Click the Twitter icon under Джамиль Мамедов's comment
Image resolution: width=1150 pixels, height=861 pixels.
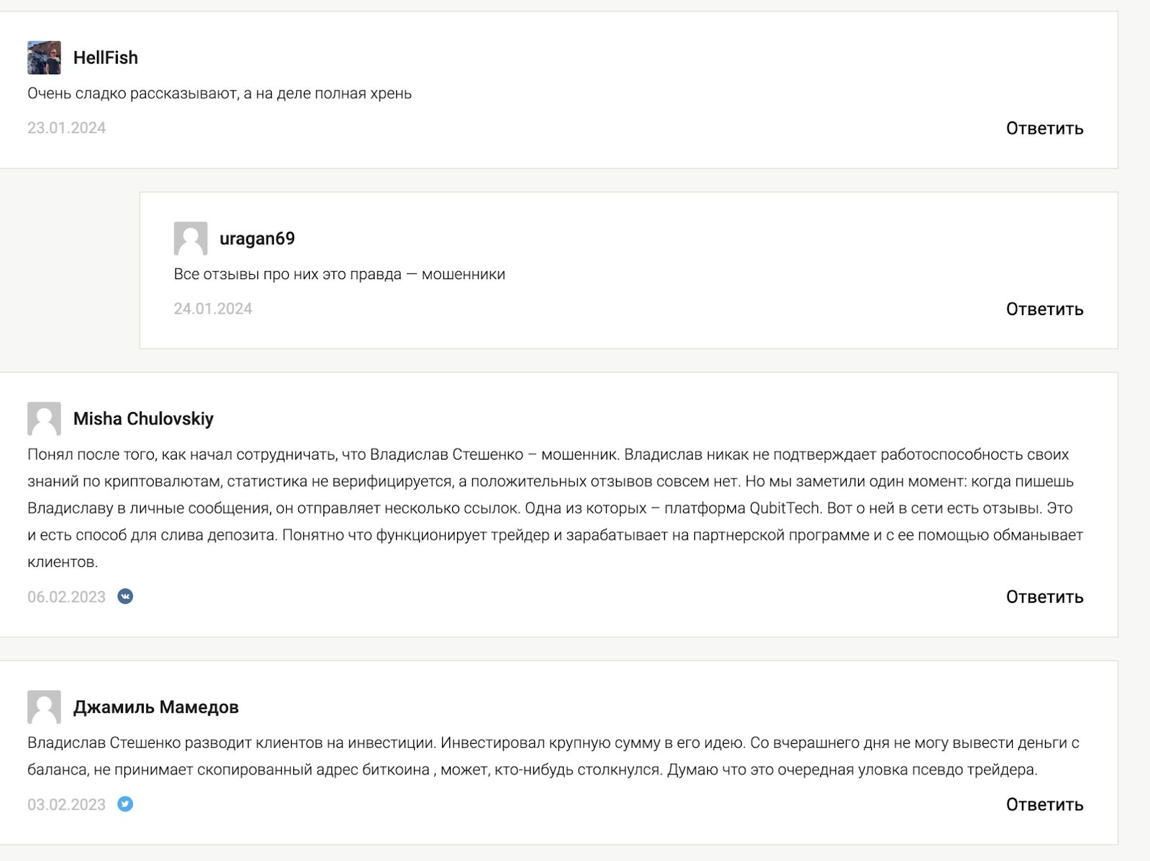125,804
